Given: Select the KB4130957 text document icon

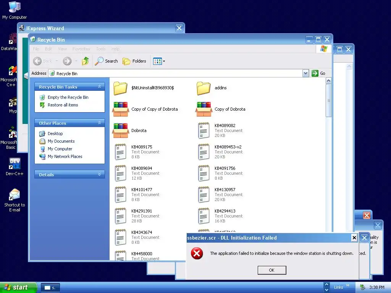Looking at the screenshot, I should click(204, 195).
